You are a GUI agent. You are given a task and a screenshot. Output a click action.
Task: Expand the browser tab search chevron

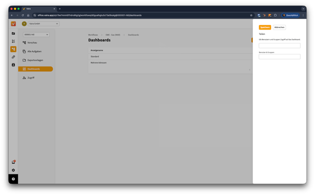pos(303,8)
